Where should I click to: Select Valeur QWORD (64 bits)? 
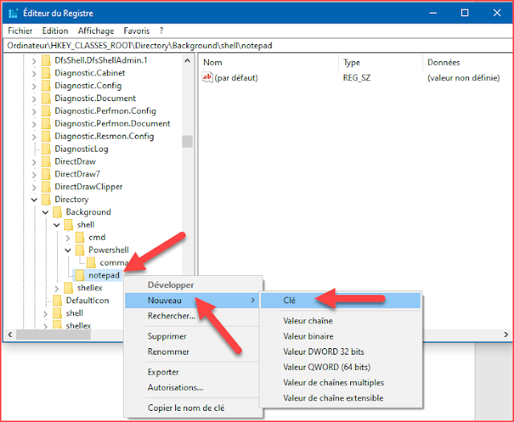point(341,367)
